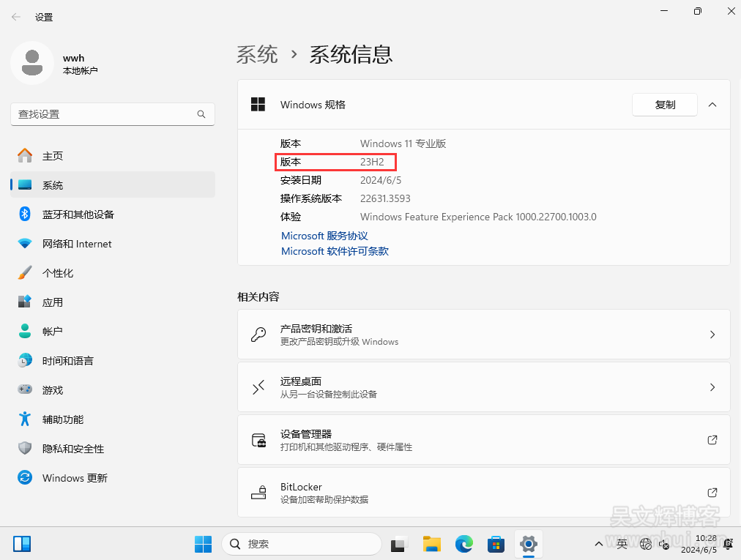Click the Bluetooth and other devices icon

click(25, 214)
